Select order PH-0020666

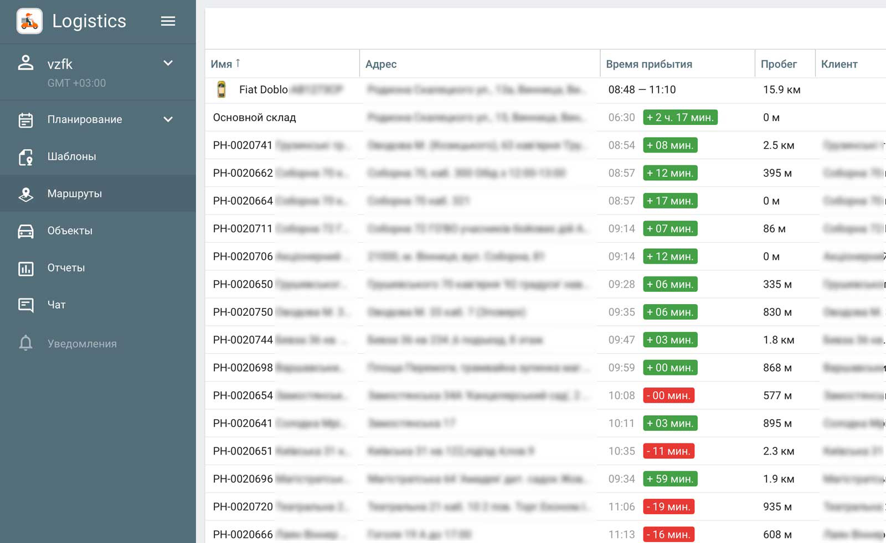tap(545, 532)
